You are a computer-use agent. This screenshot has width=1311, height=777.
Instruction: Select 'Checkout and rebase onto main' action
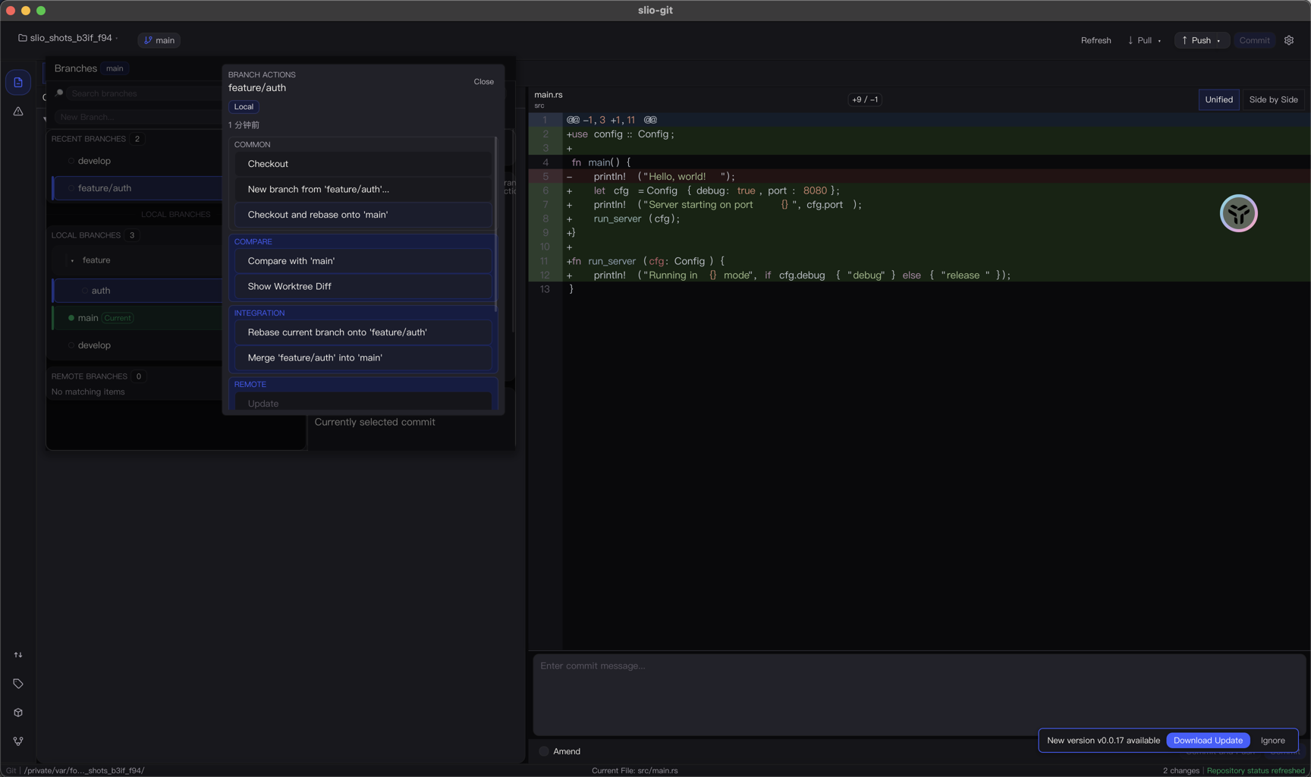pos(363,215)
